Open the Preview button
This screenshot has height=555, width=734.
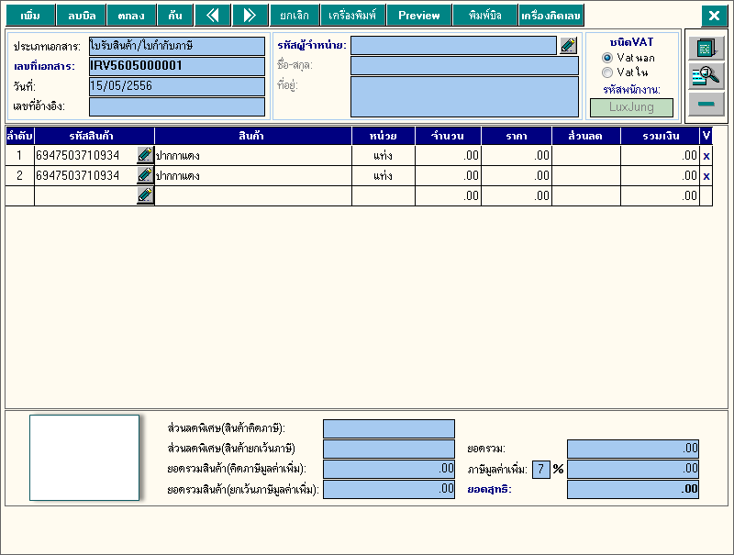[x=419, y=16]
